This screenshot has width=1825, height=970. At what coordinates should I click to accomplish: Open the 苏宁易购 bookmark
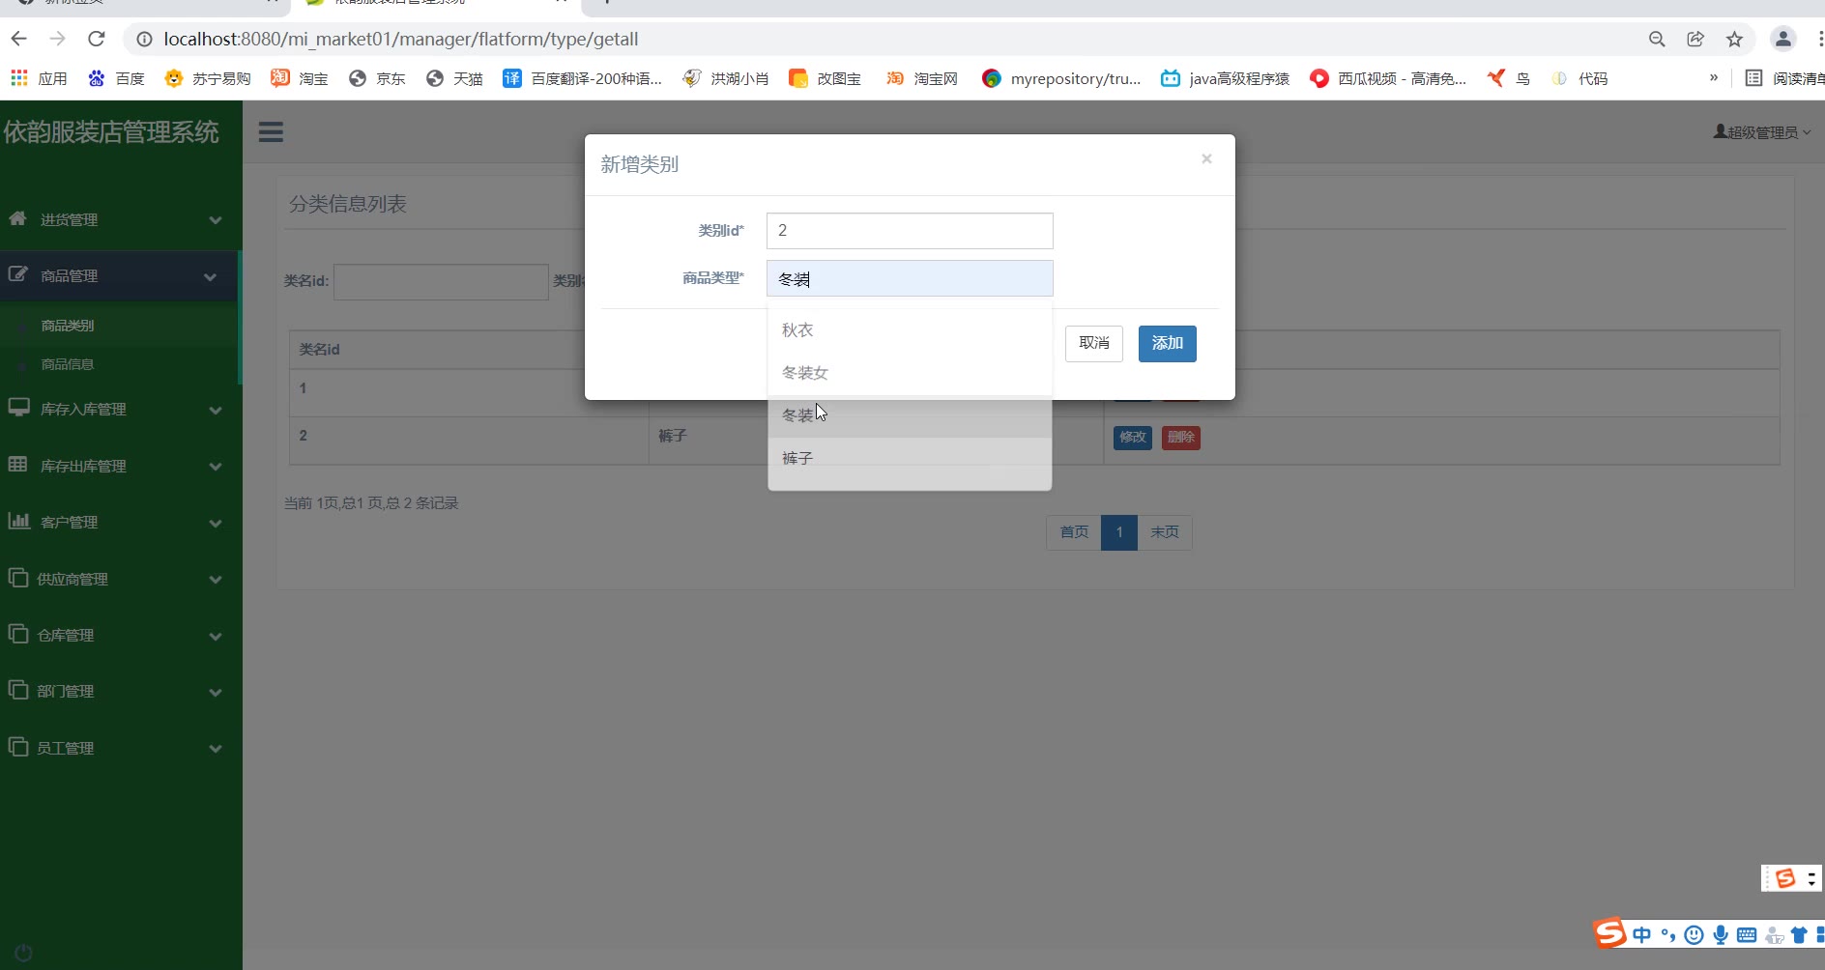207,78
